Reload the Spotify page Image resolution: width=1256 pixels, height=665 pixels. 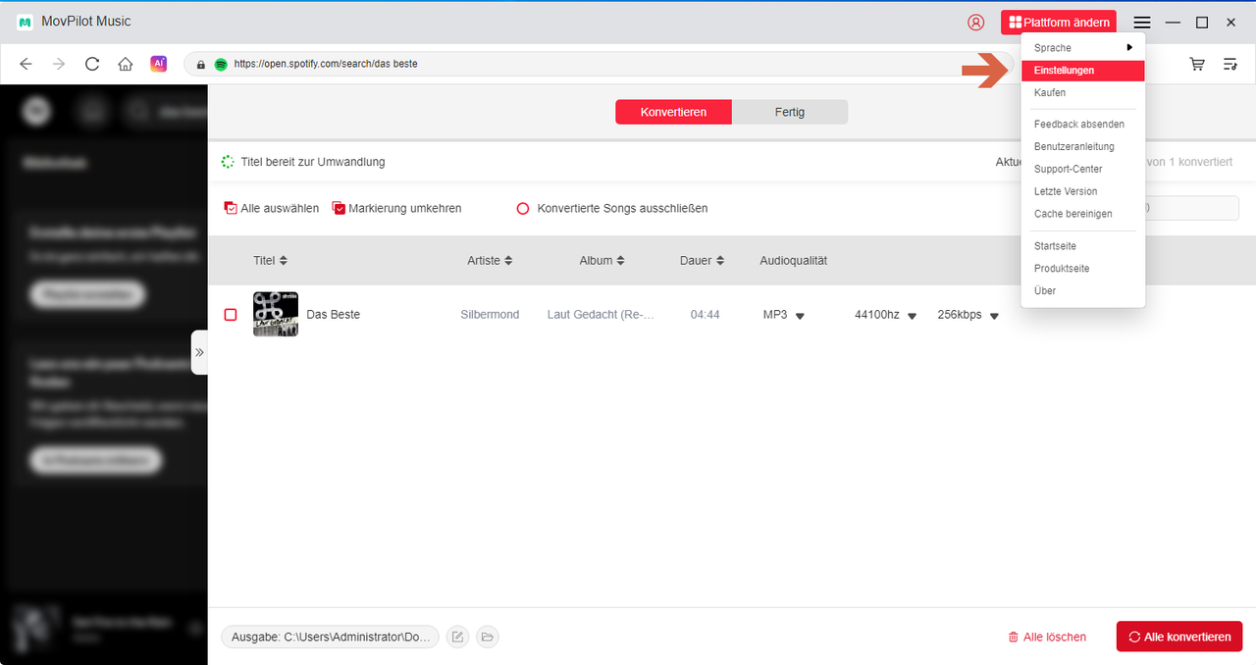click(92, 64)
